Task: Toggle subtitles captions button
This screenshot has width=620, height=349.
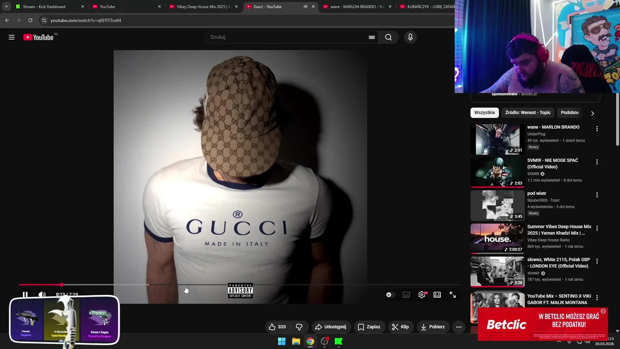Action: 406,295
